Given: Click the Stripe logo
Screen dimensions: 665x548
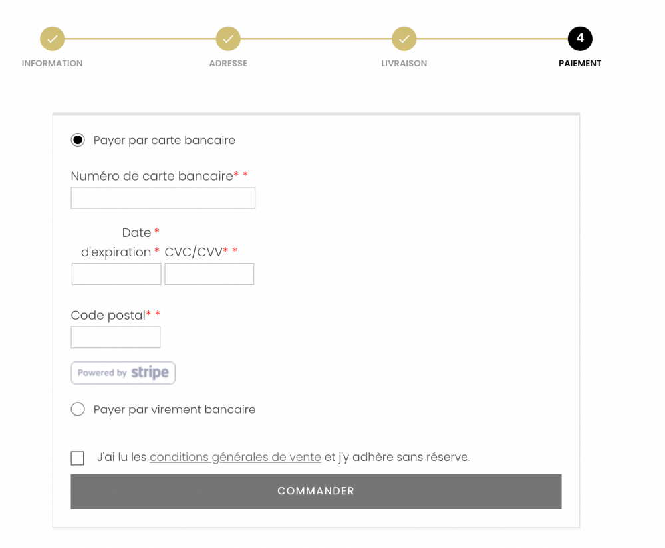Looking at the screenshot, I should [x=151, y=373].
